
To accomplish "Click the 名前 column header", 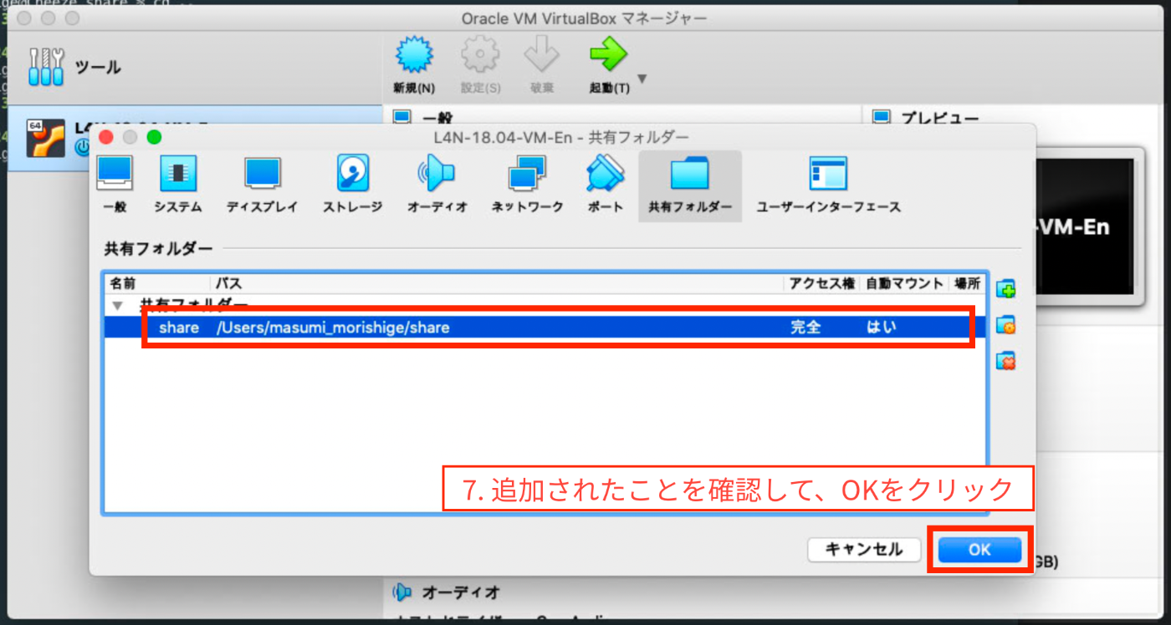I will tap(123, 284).
